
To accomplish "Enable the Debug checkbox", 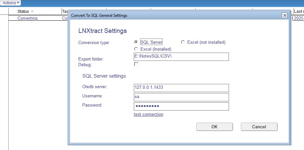I will (x=136, y=64).
